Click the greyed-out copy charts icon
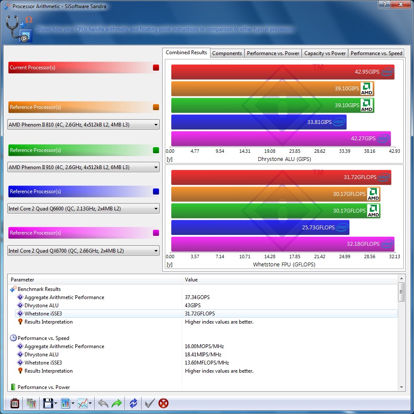 click(x=31, y=403)
